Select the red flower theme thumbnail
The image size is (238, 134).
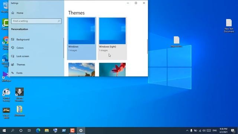click(x=112, y=70)
